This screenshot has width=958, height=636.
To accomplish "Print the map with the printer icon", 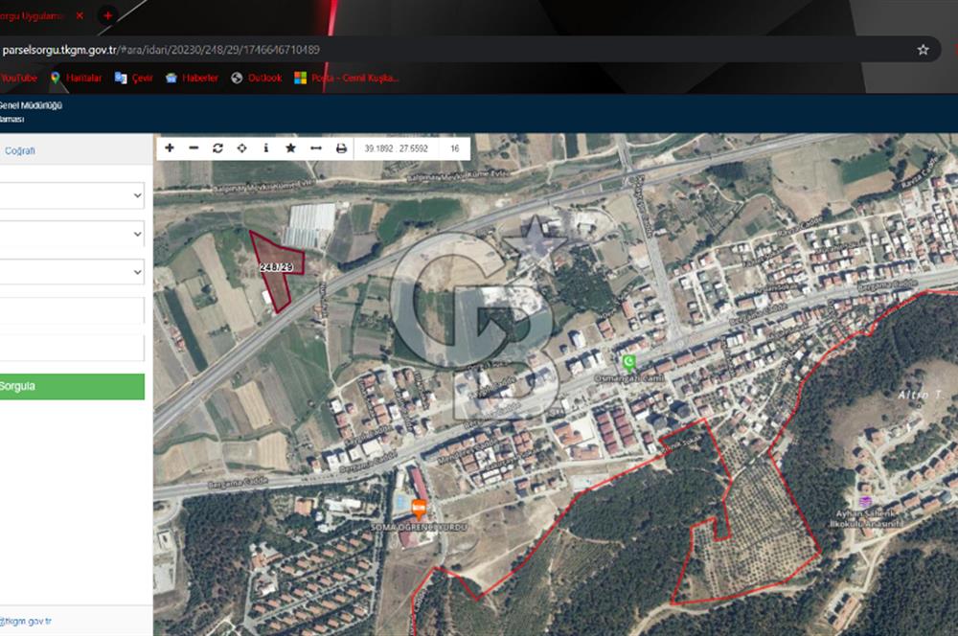I will 341,148.
